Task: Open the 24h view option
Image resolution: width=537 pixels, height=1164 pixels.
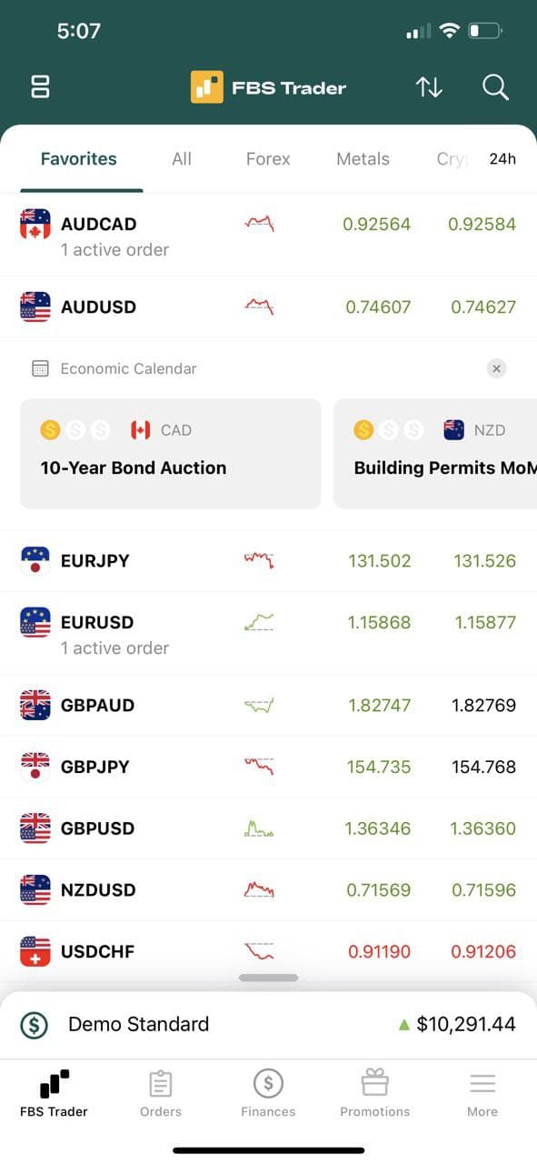Action: click(502, 158)
